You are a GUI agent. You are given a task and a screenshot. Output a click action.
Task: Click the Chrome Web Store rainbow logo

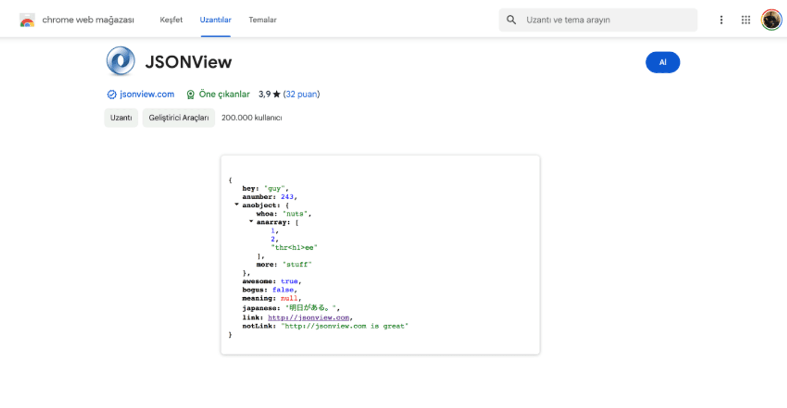[27, 20]
